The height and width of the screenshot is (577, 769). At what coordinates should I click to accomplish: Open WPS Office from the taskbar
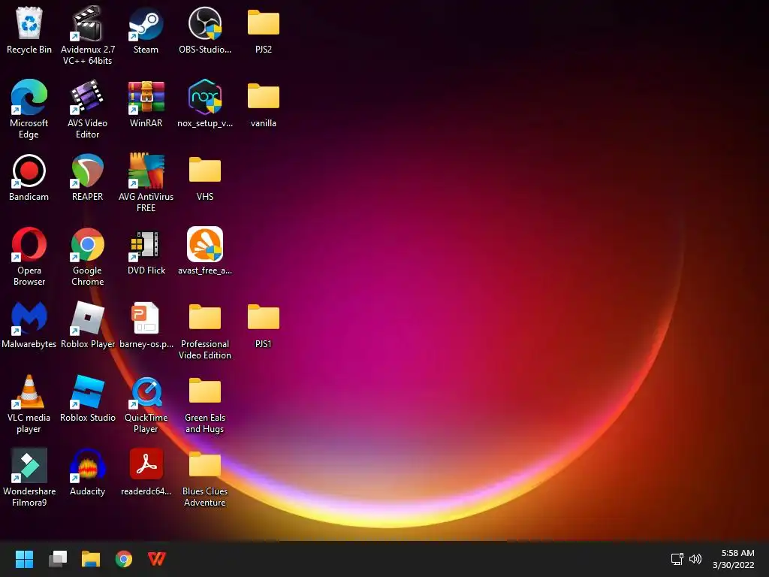(157, 559)
